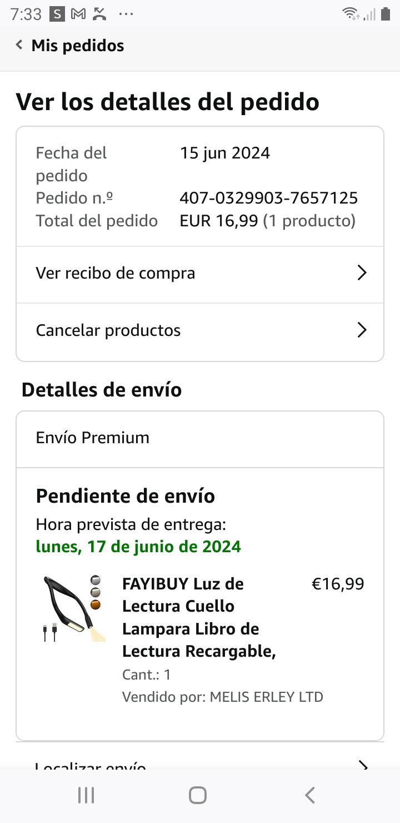The height and width of the screenshot is (823, 400).
Task: Tap the order number 407-0329903-7657125
Action: pyautogui.click(x=268, y=198)
